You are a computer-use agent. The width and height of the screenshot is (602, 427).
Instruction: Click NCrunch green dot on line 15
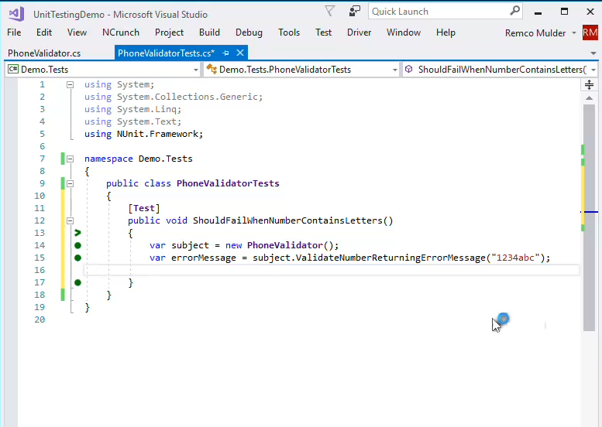tap(78, 258)
